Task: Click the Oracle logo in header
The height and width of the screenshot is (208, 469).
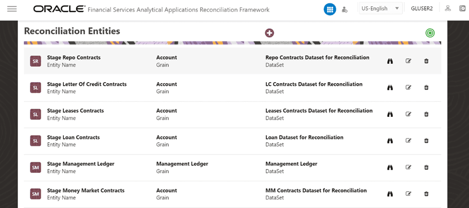Action: [59, 9]
